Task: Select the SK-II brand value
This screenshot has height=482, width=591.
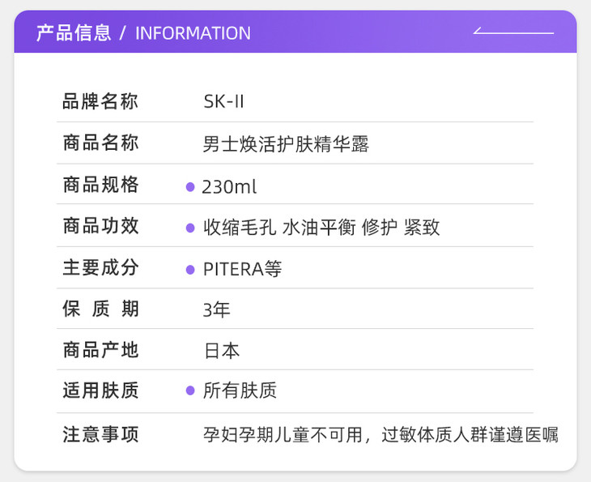Action: pos(223,102)
